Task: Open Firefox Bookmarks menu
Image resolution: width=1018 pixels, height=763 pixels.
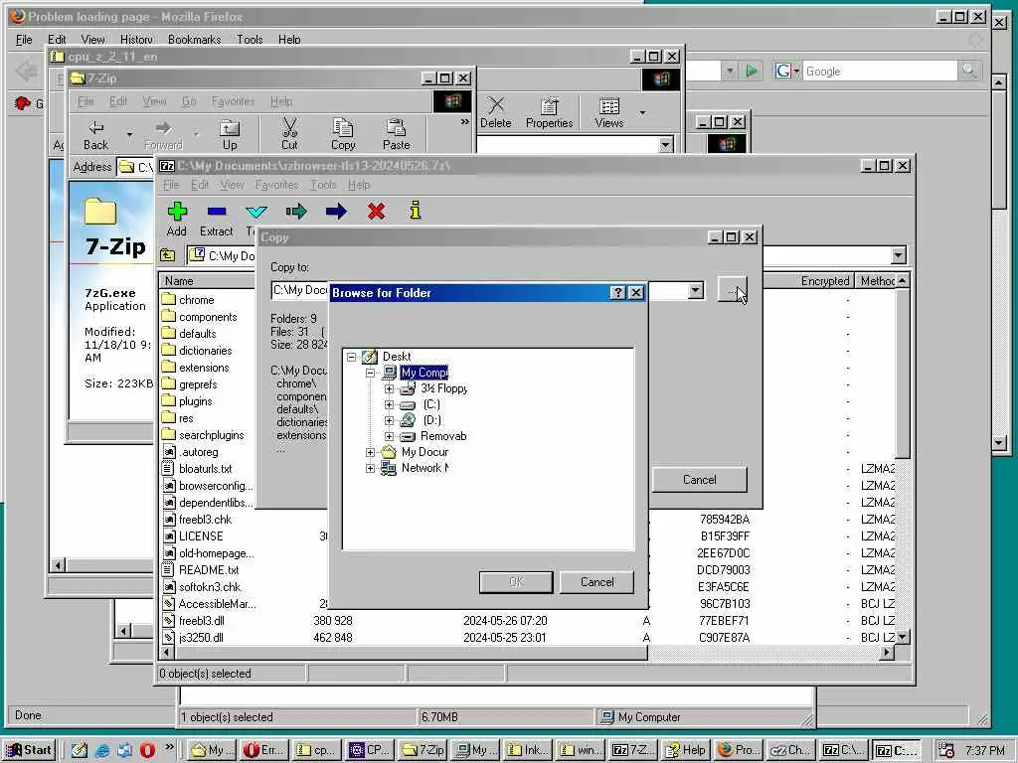Action: pyautogui.click(x=194, y=40)
